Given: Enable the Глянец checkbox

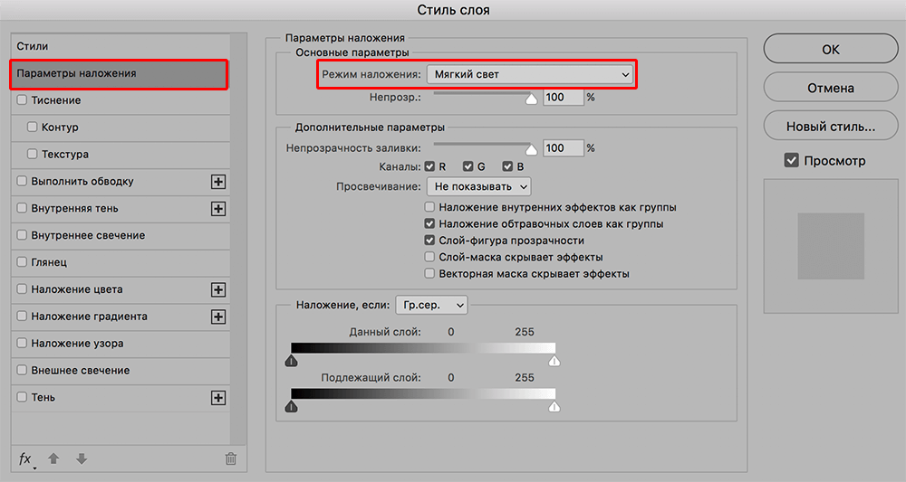Looking at the screenshot, I should [x=22, y=261].
